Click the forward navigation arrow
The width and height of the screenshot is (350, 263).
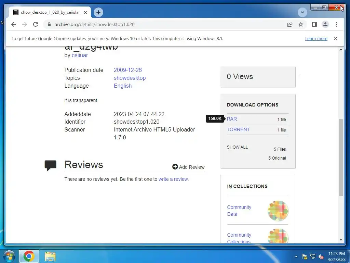(25, 24)
